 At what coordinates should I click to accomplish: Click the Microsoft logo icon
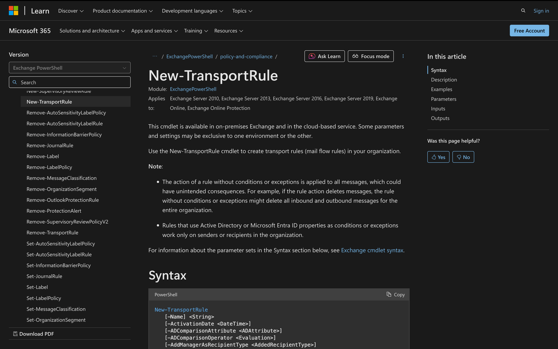13,11
